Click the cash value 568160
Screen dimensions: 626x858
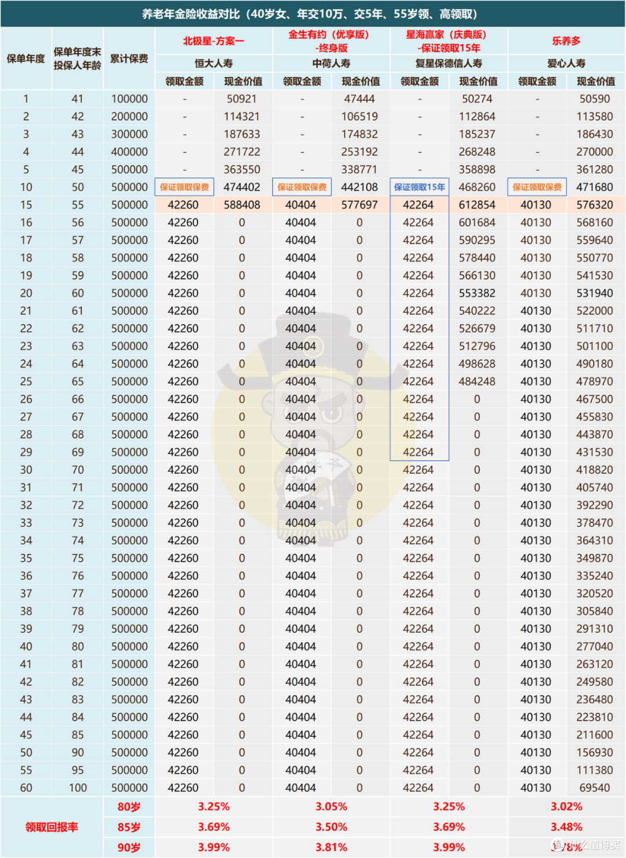[595, 223]
